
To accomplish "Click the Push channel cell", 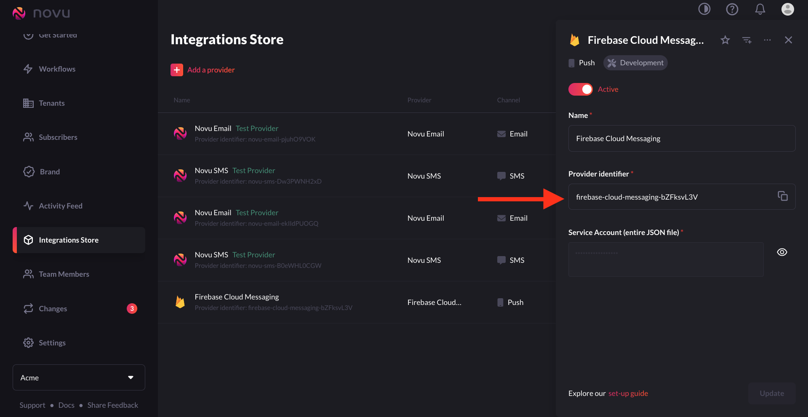I will pos(510,302).
